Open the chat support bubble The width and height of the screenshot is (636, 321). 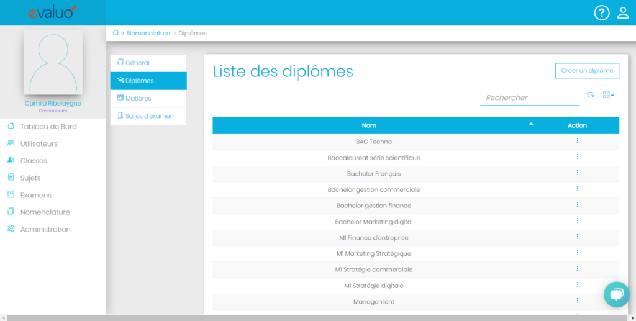coord(616,294)
